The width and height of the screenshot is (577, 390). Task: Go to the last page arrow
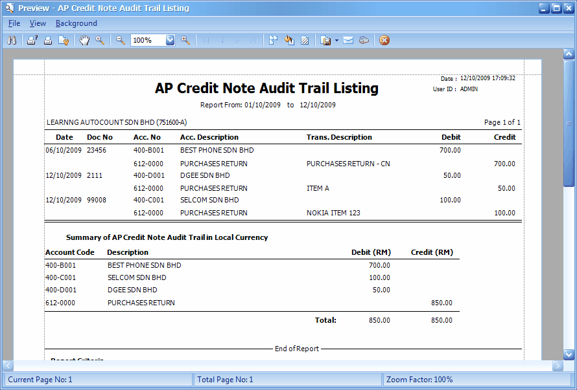click(x=253, y=40)
